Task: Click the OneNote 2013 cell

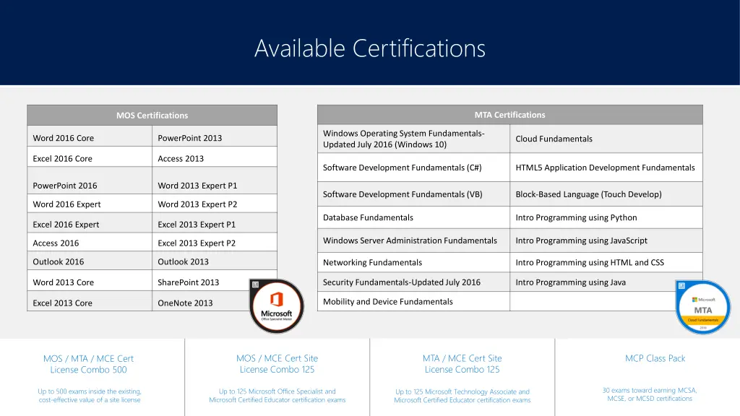Action: pos(214,303)
